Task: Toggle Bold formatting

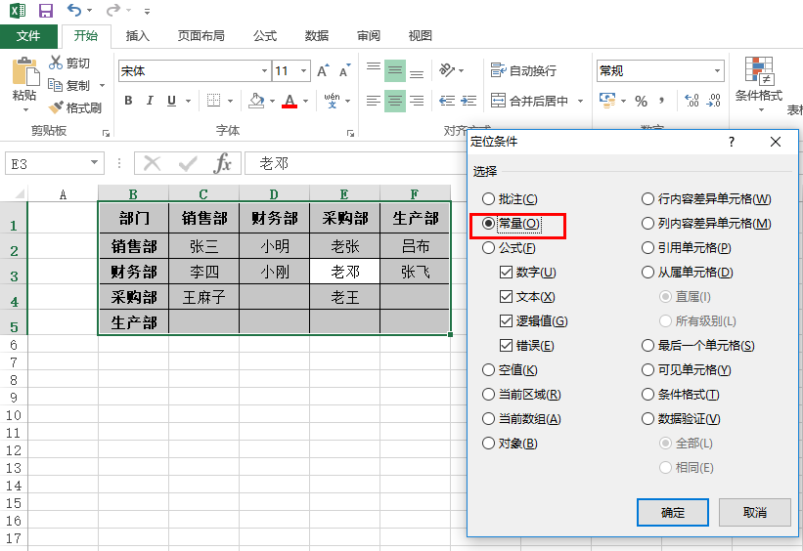Action: click(128, 101)
